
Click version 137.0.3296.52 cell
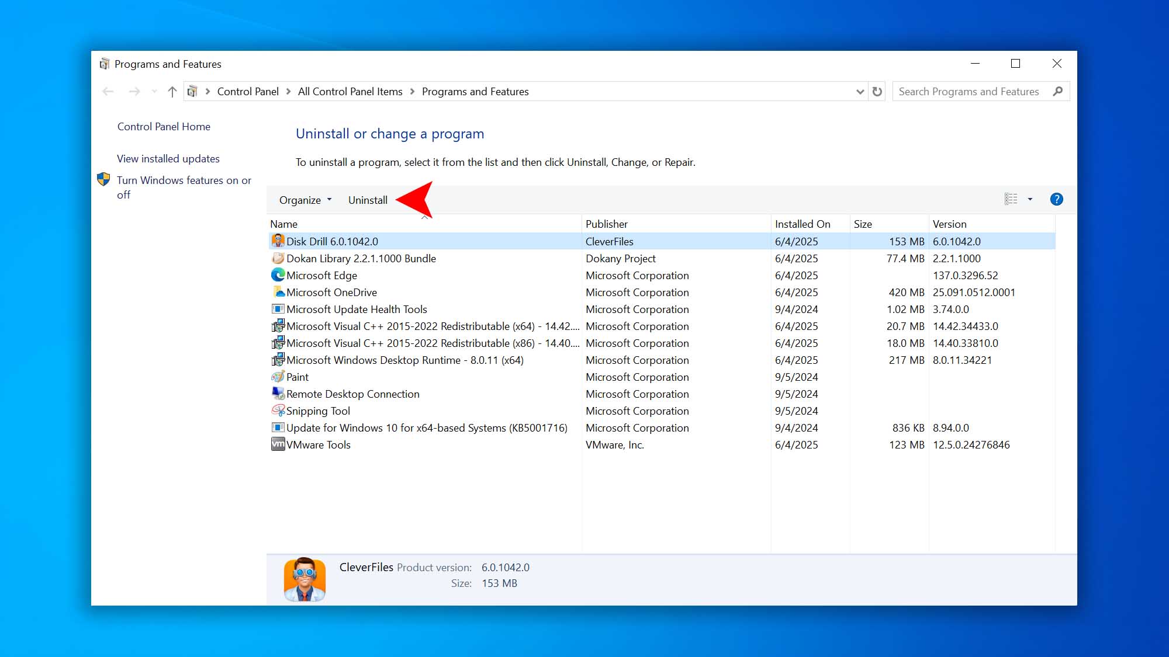[966, 275]
